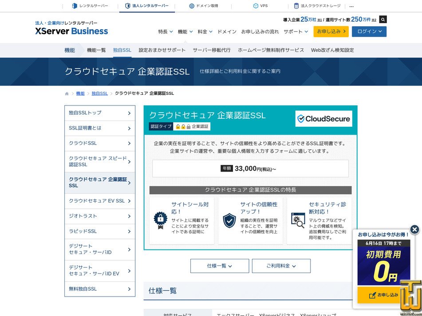This screenshot has height=316, width=422.
Task: Click the cloud storage database icon
Action: point(296,6)
